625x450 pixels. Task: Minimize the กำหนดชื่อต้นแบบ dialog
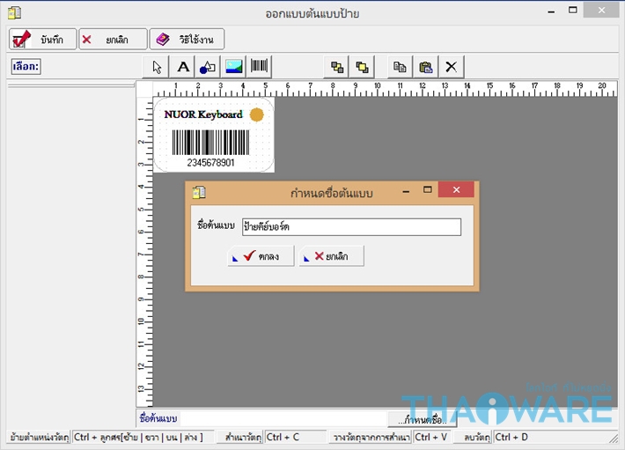406,191
